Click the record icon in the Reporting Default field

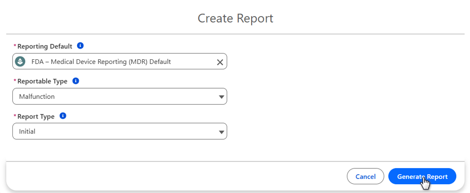(20, 62)
